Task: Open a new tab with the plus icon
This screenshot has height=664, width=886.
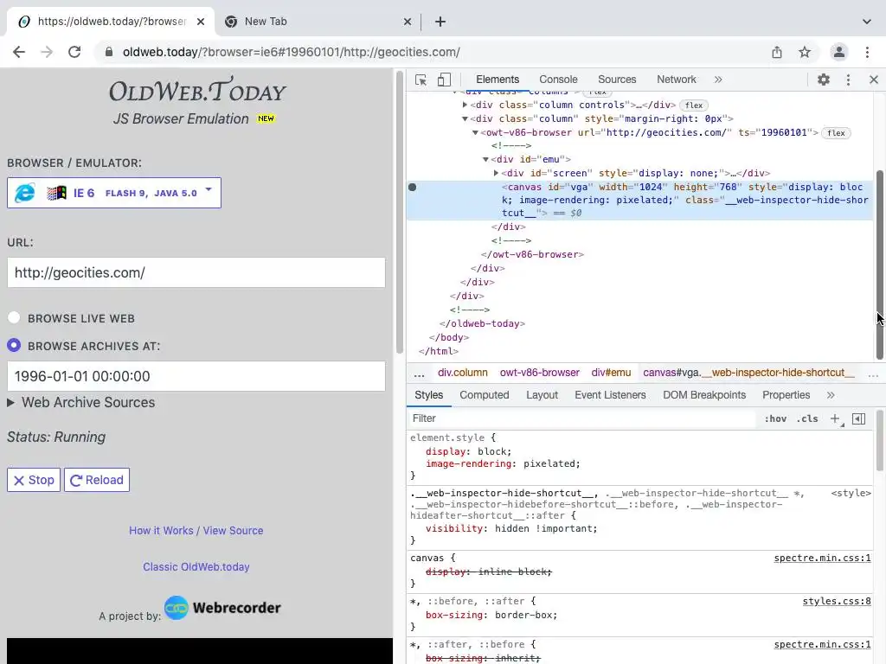Action: coord(440,22)
